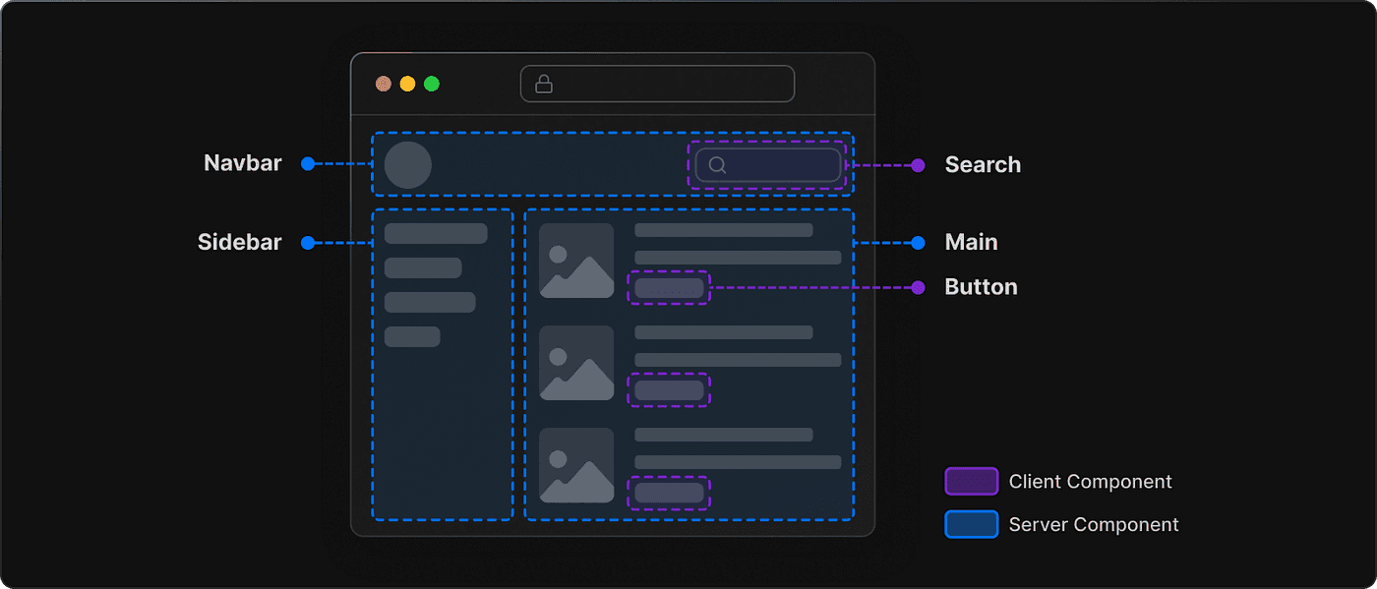Click the button in the first list item
The image size is (1377, 589).
(669, 288)
